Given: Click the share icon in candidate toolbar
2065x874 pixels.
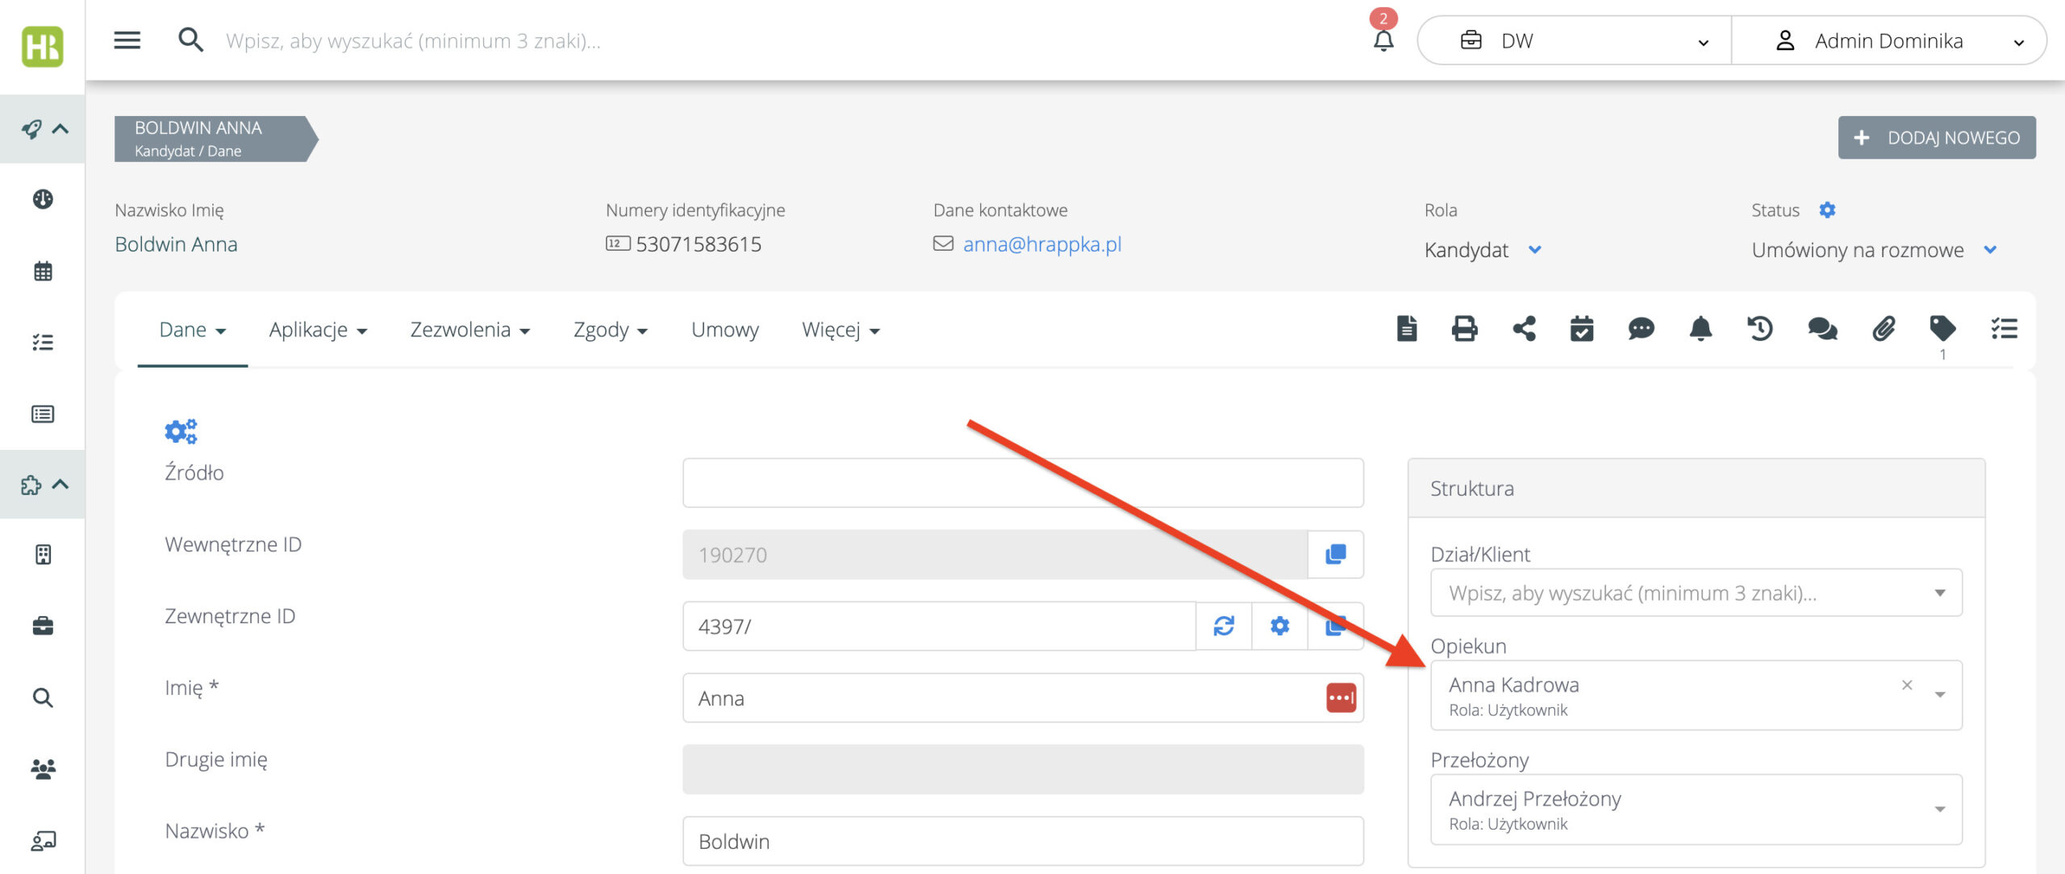Looking at the screenshot, I should click(x=1524, y=329).
